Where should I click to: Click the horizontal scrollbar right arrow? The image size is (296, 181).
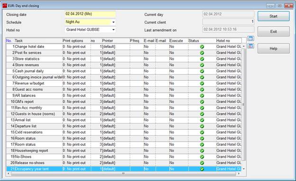(239, 173)
